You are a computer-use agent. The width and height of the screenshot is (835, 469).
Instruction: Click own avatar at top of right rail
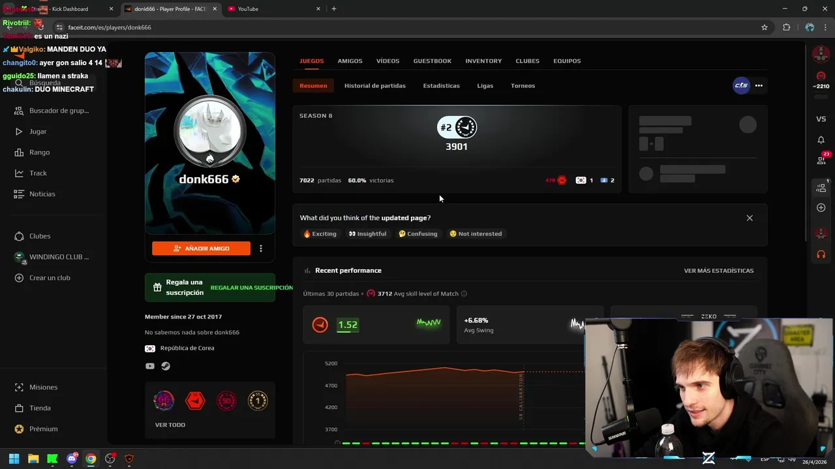click(x=821, y=55)
